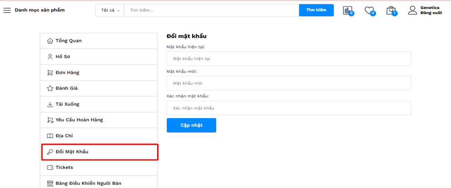Click the Tìm kiếm search button
This screenshot has height=188, width=451.
pos(316,10)
